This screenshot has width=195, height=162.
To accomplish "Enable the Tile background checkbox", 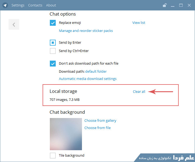I will (53, 156).
